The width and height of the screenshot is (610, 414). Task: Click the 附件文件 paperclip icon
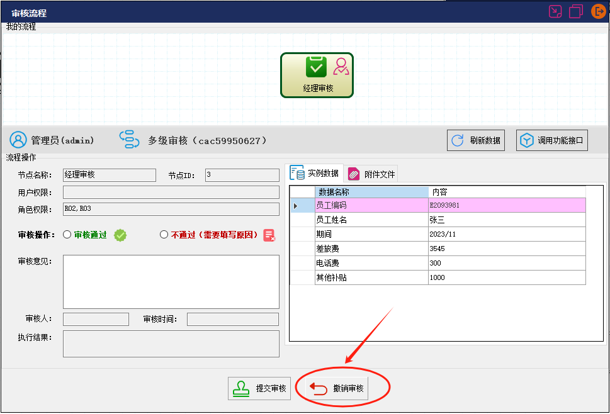tap(354, 174)
